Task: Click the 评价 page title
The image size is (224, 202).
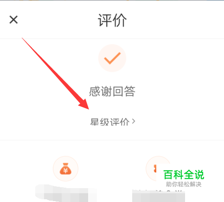Action: (x=112, y=20)
